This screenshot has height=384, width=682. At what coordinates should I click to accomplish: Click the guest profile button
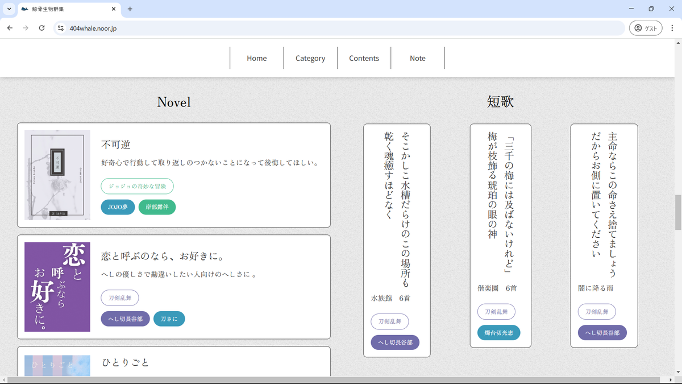[x=645, y=28]
